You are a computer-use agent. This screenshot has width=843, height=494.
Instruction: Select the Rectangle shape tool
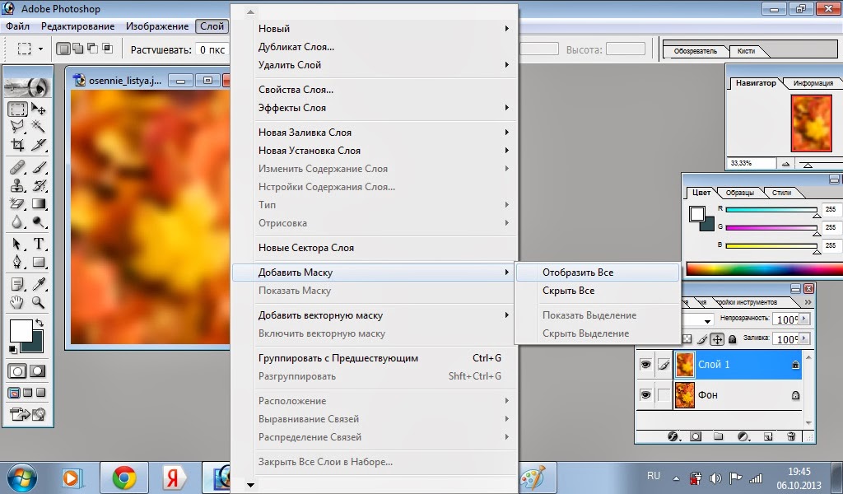38,263
